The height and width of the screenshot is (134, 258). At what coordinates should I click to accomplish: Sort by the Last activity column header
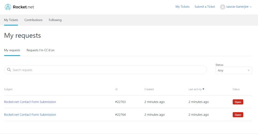click(x=195, y=89)
